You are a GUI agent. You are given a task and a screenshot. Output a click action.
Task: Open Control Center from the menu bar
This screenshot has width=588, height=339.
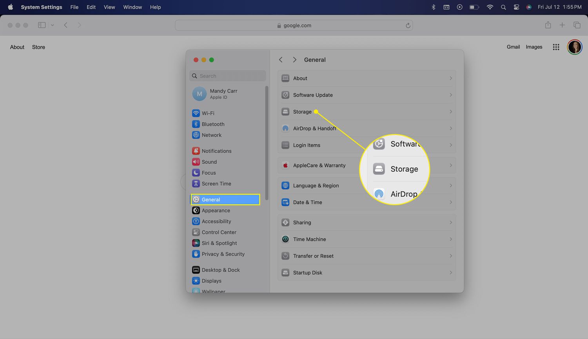click(x=516, y=7)
